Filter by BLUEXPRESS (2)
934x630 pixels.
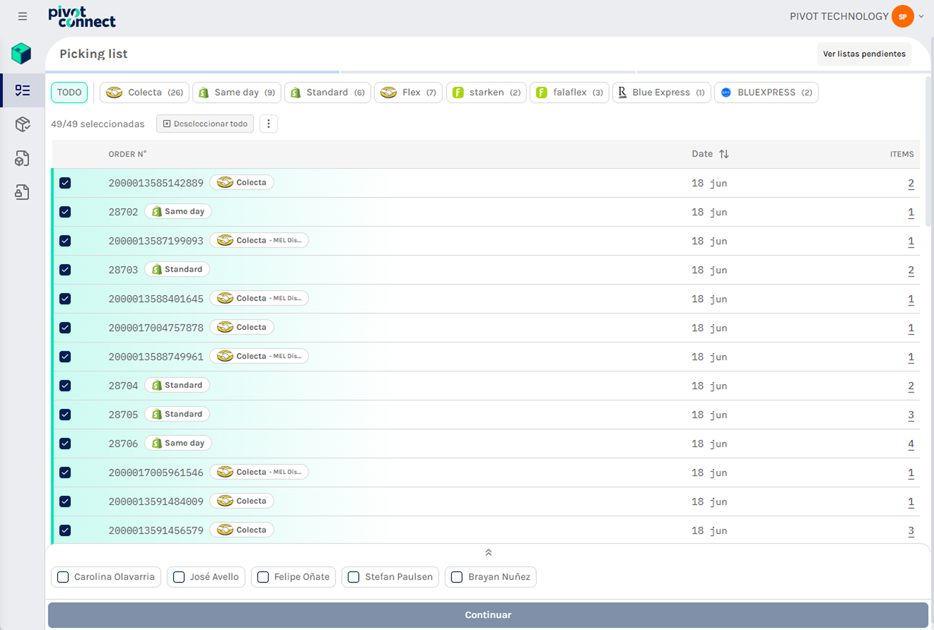(x=766, y=93)
